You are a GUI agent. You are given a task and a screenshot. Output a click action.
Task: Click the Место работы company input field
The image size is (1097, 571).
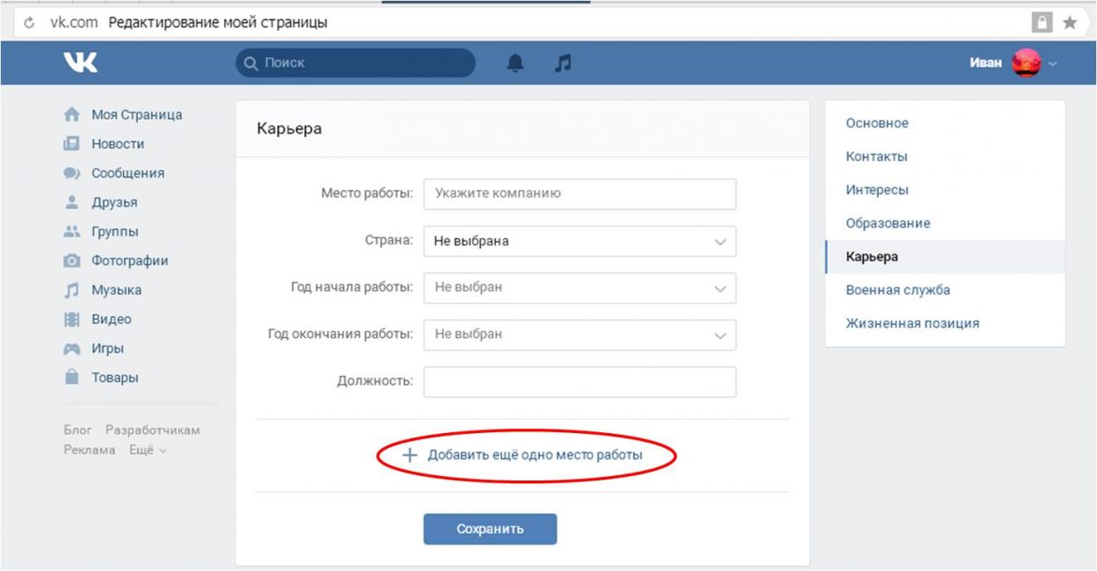pos(579,194)
